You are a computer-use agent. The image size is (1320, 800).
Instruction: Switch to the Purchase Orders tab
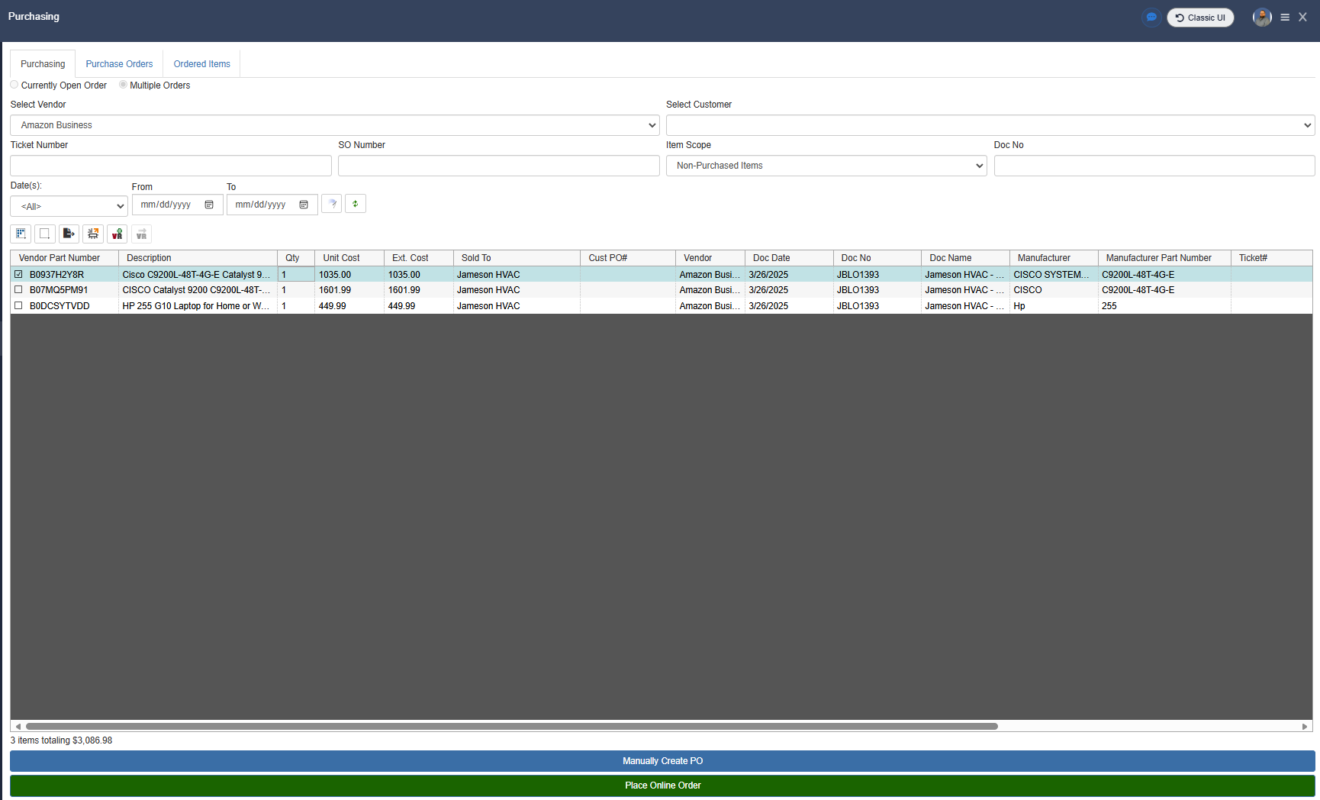119,64
